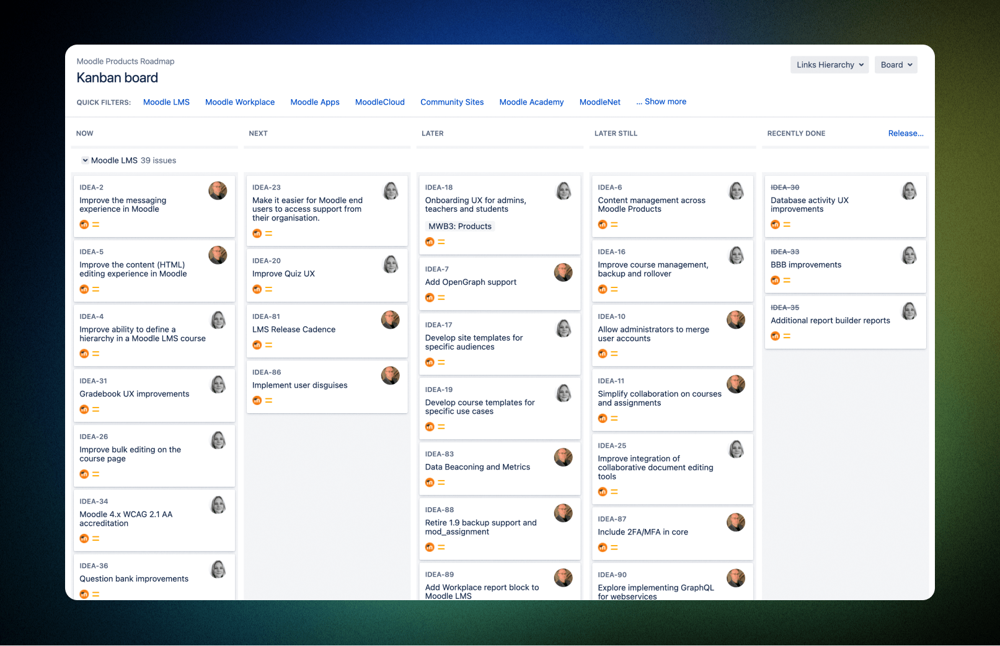The image size is (1000, 646).
Task: Open Retire 1.9 backup support card
Action: pos(500,530)
